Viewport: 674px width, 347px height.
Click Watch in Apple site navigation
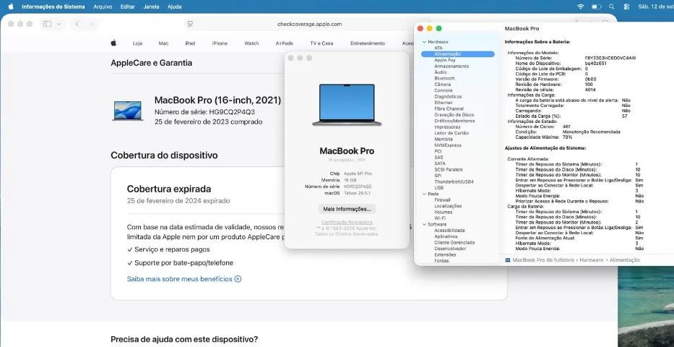pos(251,43)
